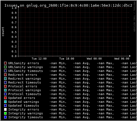Click the RRDTOOL / TOBI OETIKER watermark
This screenshot has height=121, width=137.
tap(134, 17)
